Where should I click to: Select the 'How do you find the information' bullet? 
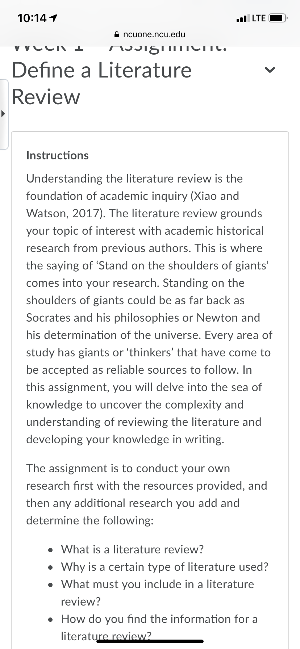159,628
